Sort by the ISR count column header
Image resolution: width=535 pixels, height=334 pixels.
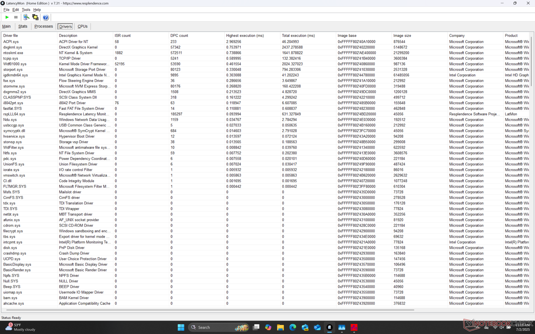[141, 36]
